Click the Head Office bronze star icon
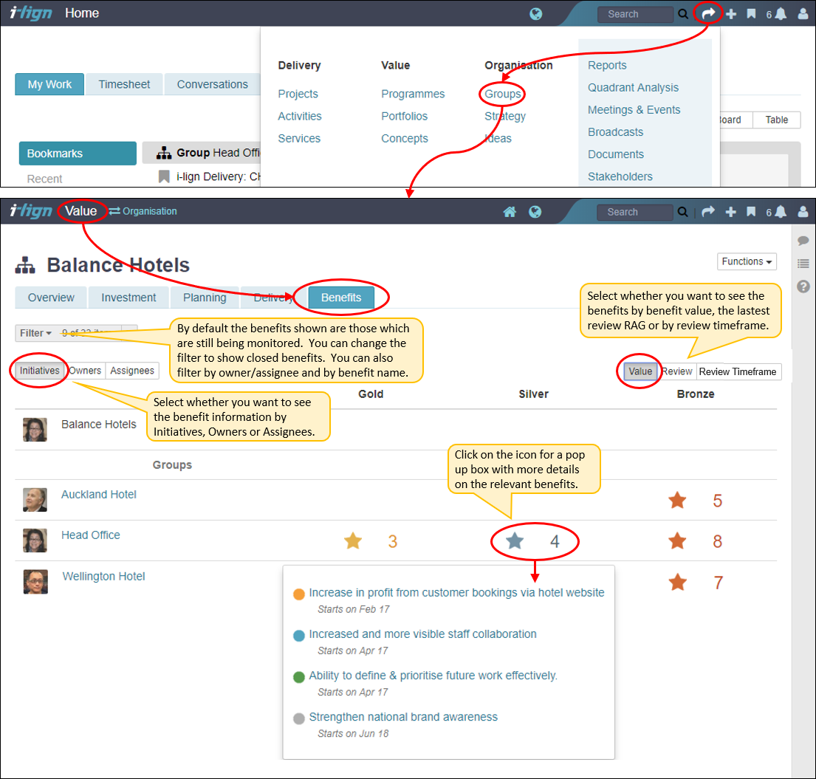This screenshot has height=779, width=816. tap(677, 541)
